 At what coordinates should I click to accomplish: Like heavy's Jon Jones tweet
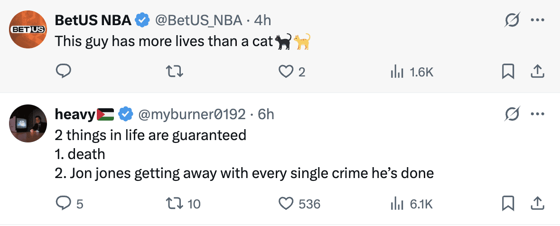tap(285, 203)
